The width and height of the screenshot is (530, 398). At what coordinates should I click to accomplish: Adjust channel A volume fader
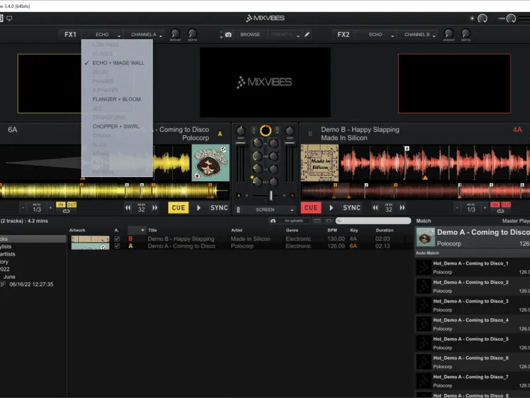(240, 143)
